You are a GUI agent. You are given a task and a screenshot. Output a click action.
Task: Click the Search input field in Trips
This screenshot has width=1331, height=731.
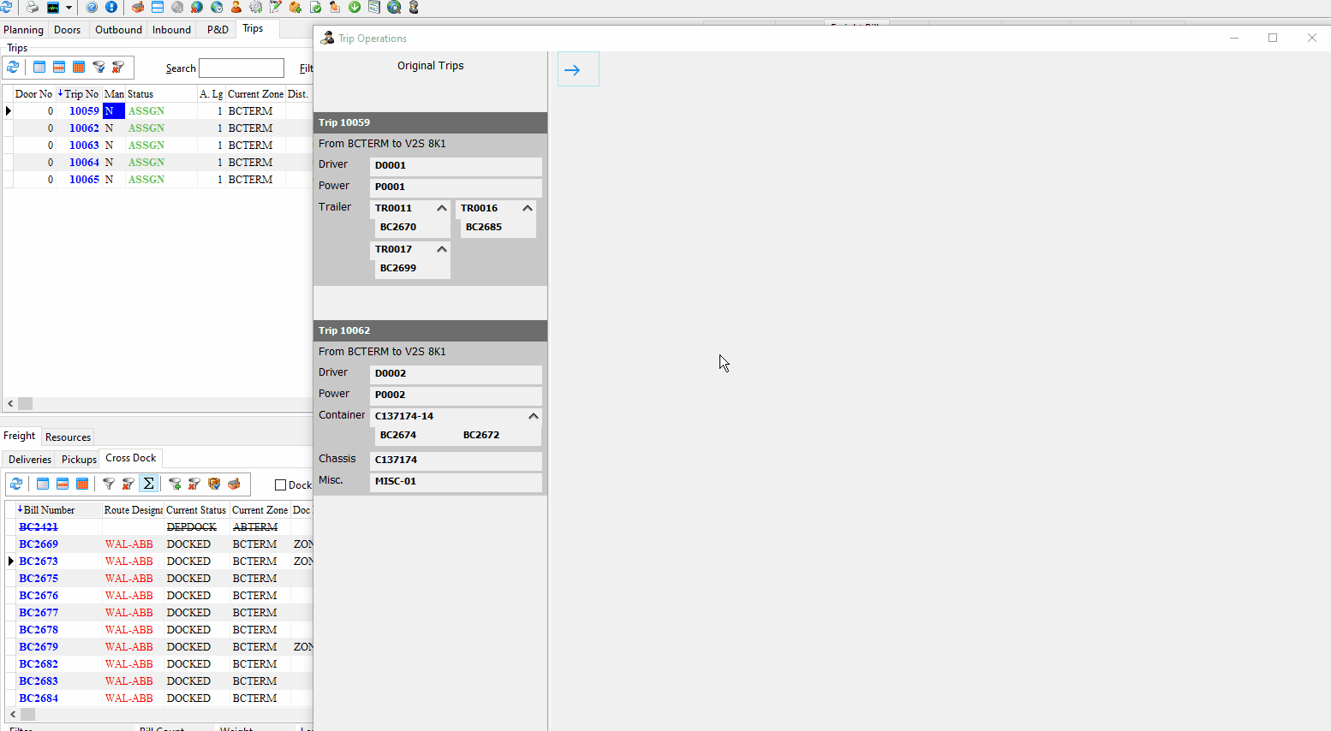(x=242, y=68)
